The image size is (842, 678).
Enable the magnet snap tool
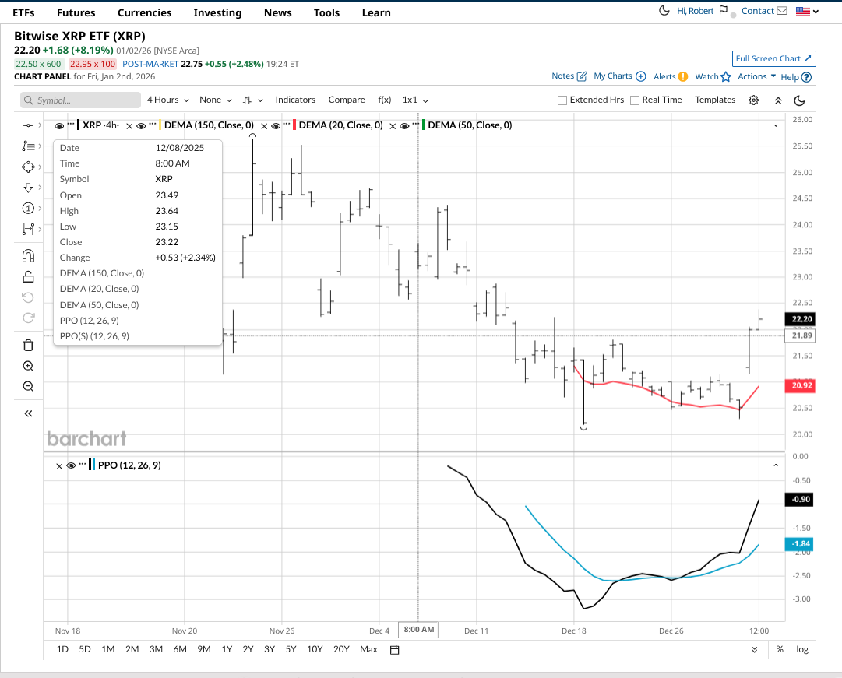coord(28,256)
